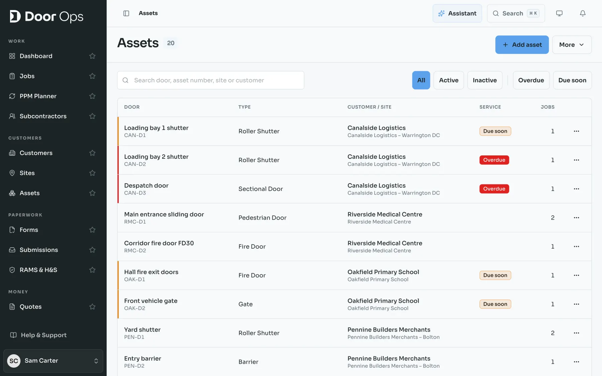Open row actions for Main entrance sliding door
The image size is (602, 376).
click(576, 218)
